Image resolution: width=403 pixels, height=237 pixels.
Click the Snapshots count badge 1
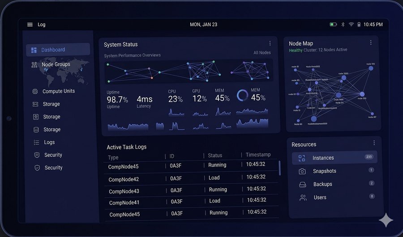(x=371, y=170)
